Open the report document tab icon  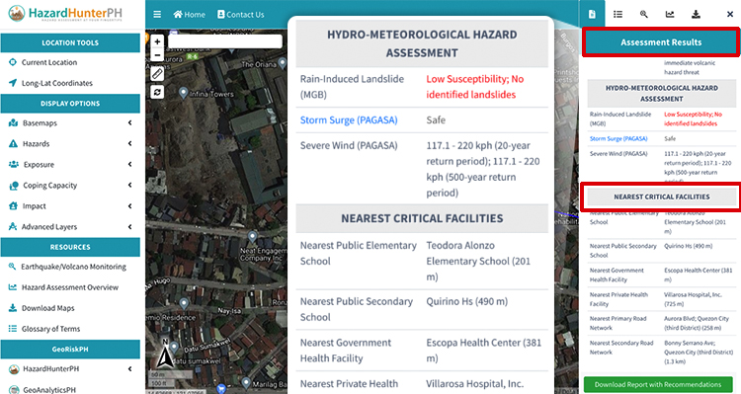(592, 14)
